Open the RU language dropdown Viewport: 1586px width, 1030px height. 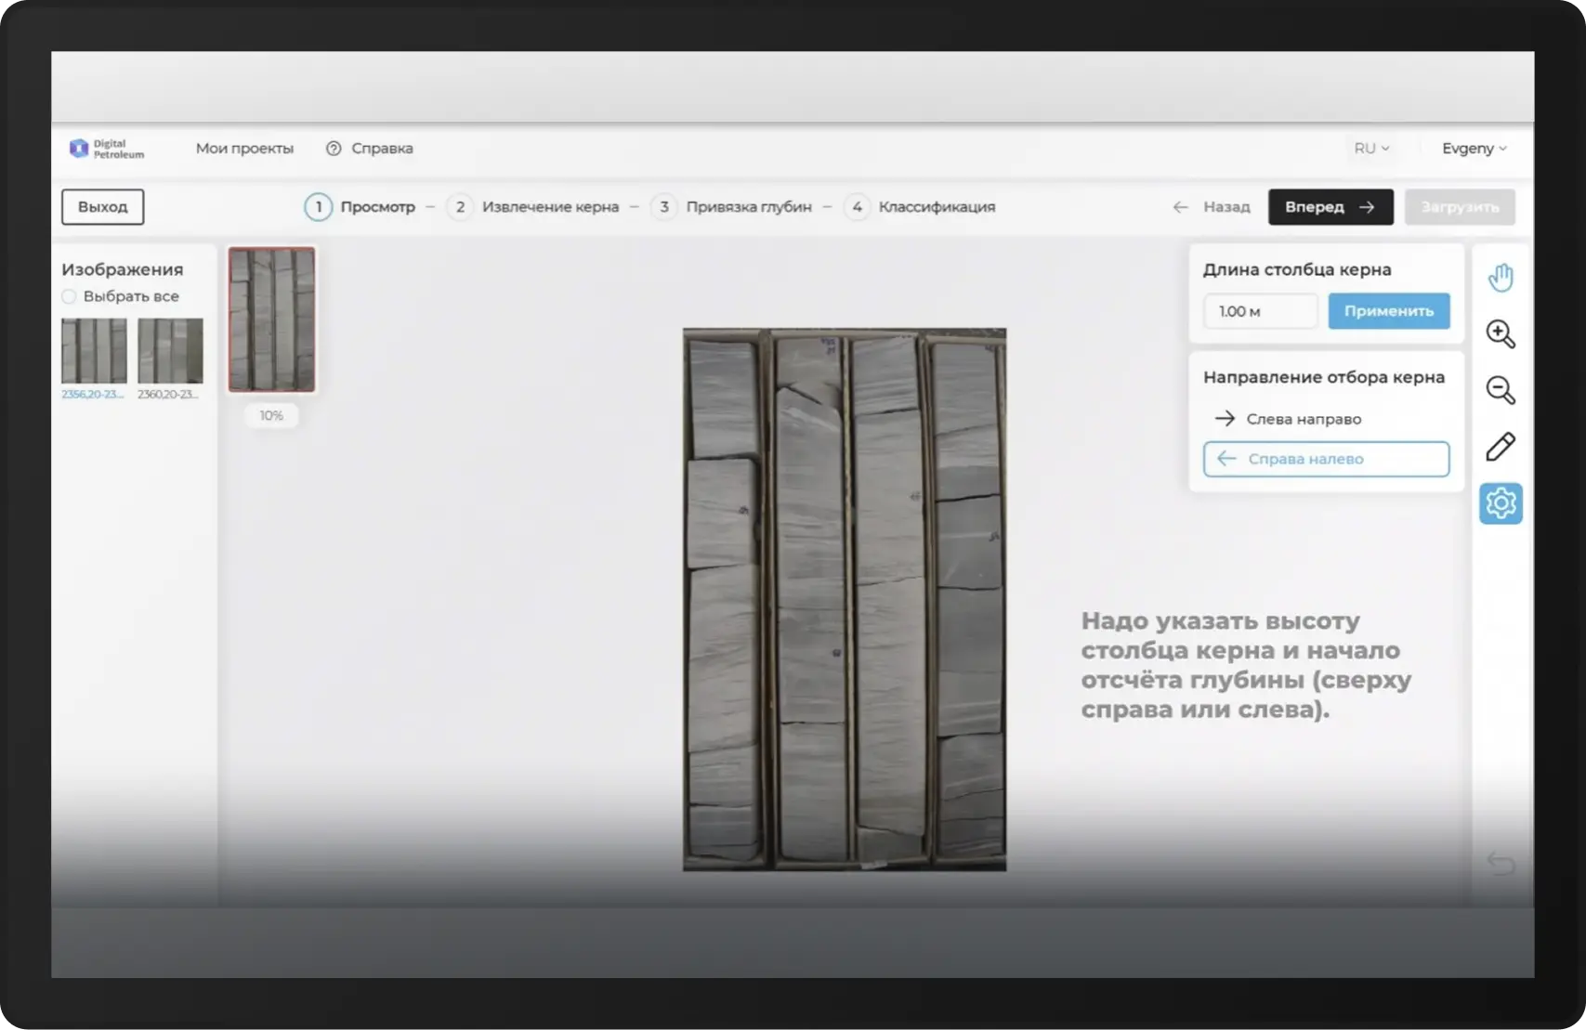click(x=1371, y=149)
